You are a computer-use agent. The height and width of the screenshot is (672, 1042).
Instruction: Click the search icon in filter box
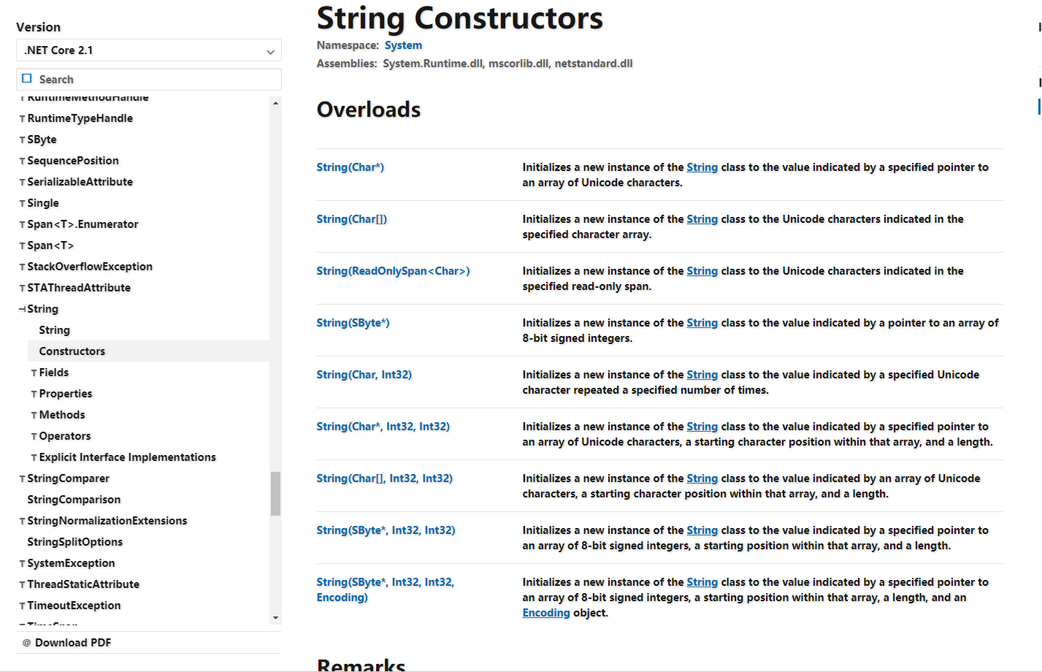(x=27, y=79)
